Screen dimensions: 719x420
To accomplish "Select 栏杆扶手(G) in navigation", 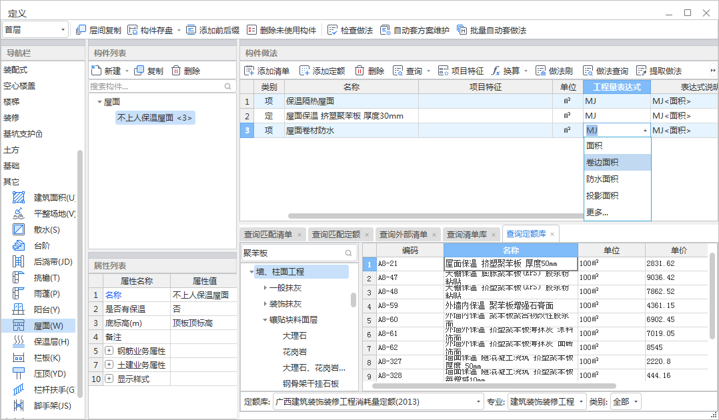I will [x=43, y=390].
